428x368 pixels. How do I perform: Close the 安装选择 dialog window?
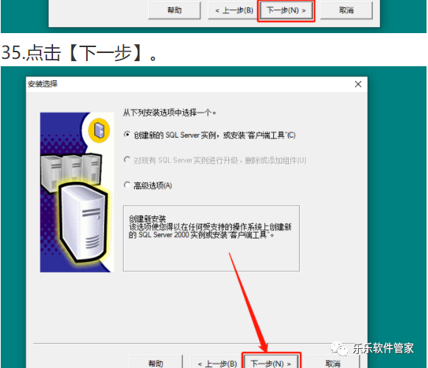358,84
